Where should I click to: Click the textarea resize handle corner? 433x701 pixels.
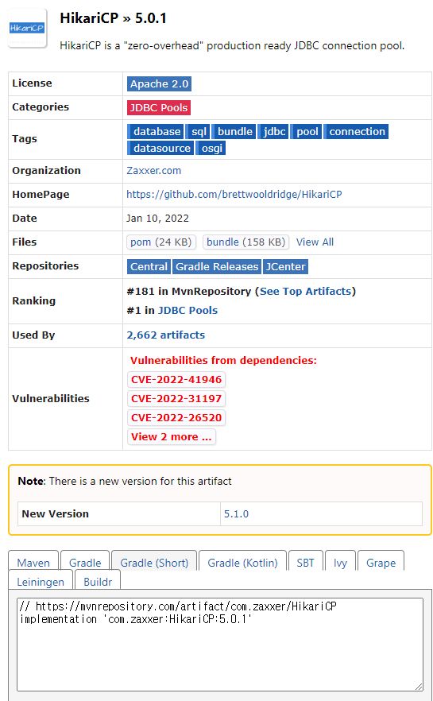419,687
